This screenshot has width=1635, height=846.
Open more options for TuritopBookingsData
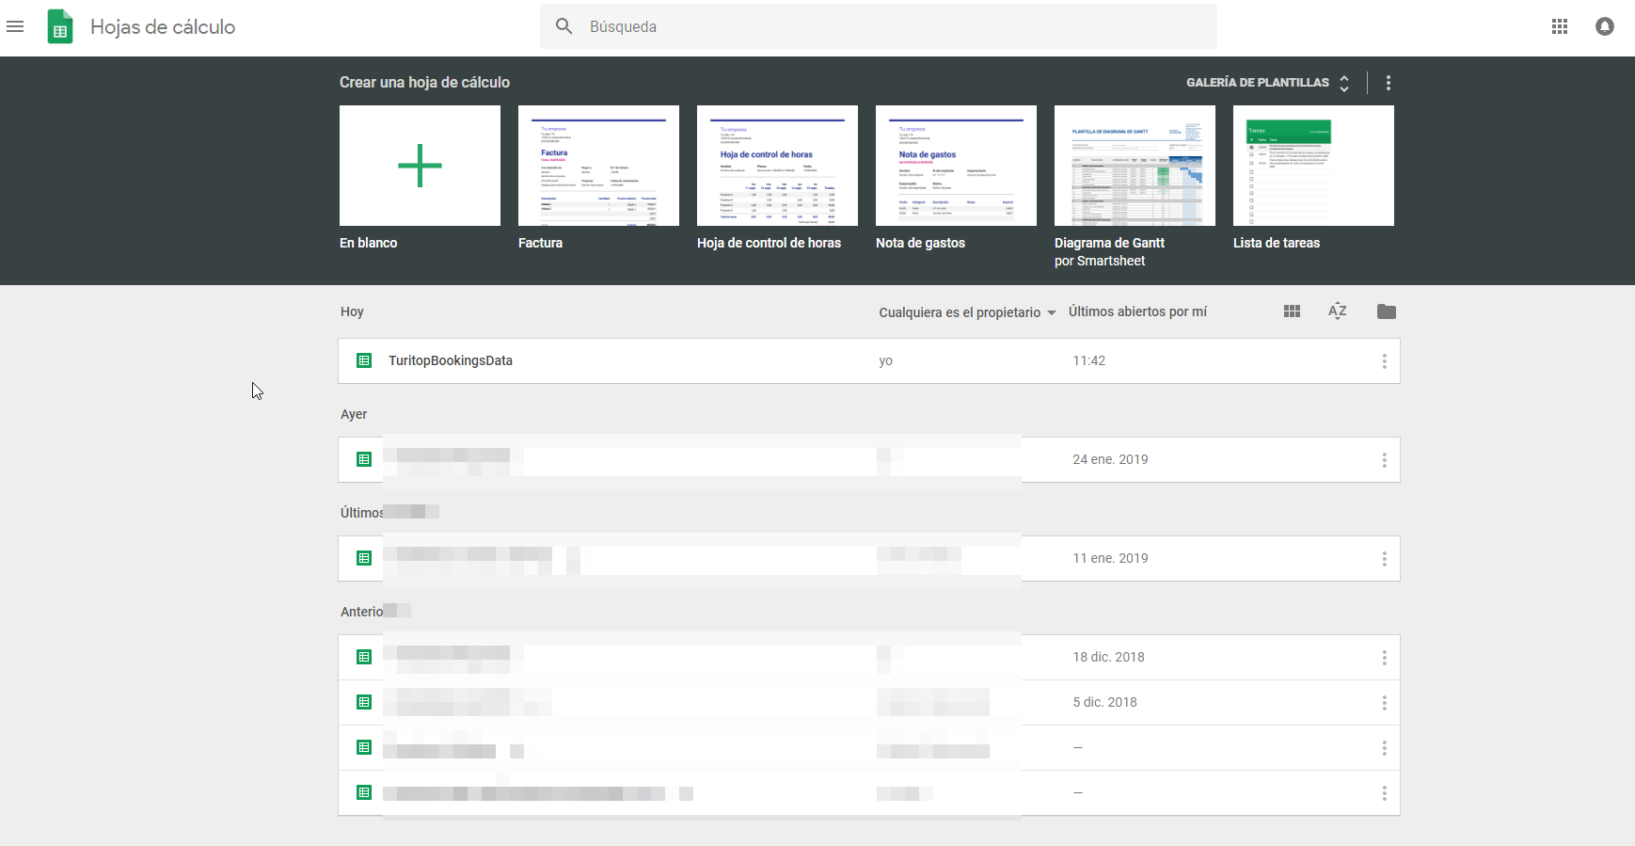tap(1385, 361)
